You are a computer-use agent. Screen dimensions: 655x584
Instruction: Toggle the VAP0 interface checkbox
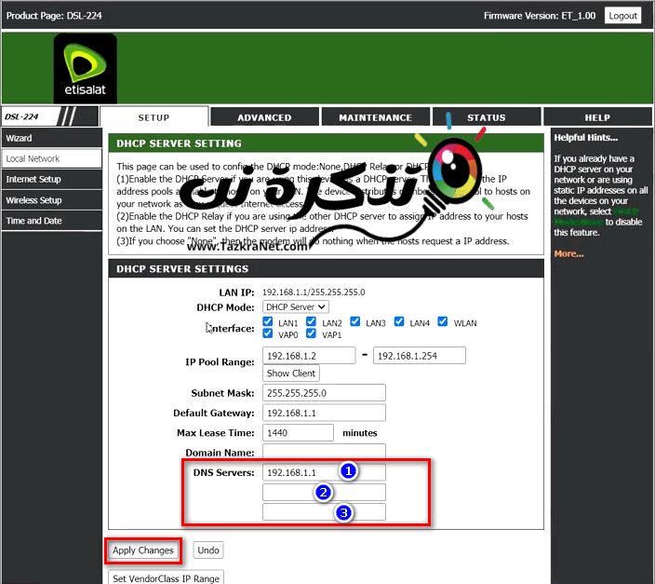[268, 333]
